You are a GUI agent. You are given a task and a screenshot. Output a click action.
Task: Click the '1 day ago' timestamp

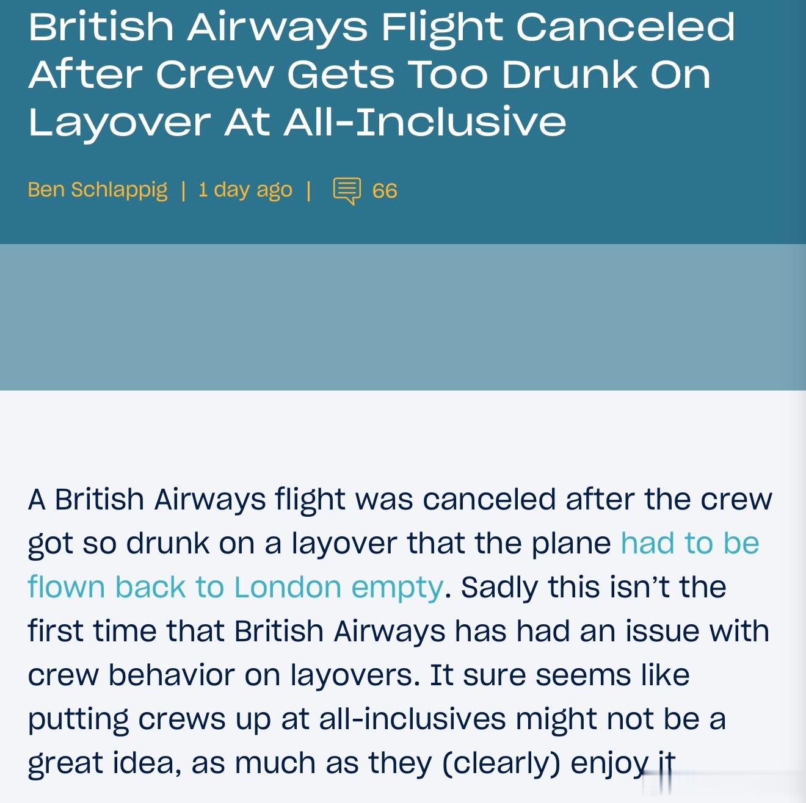pos(245,190)
